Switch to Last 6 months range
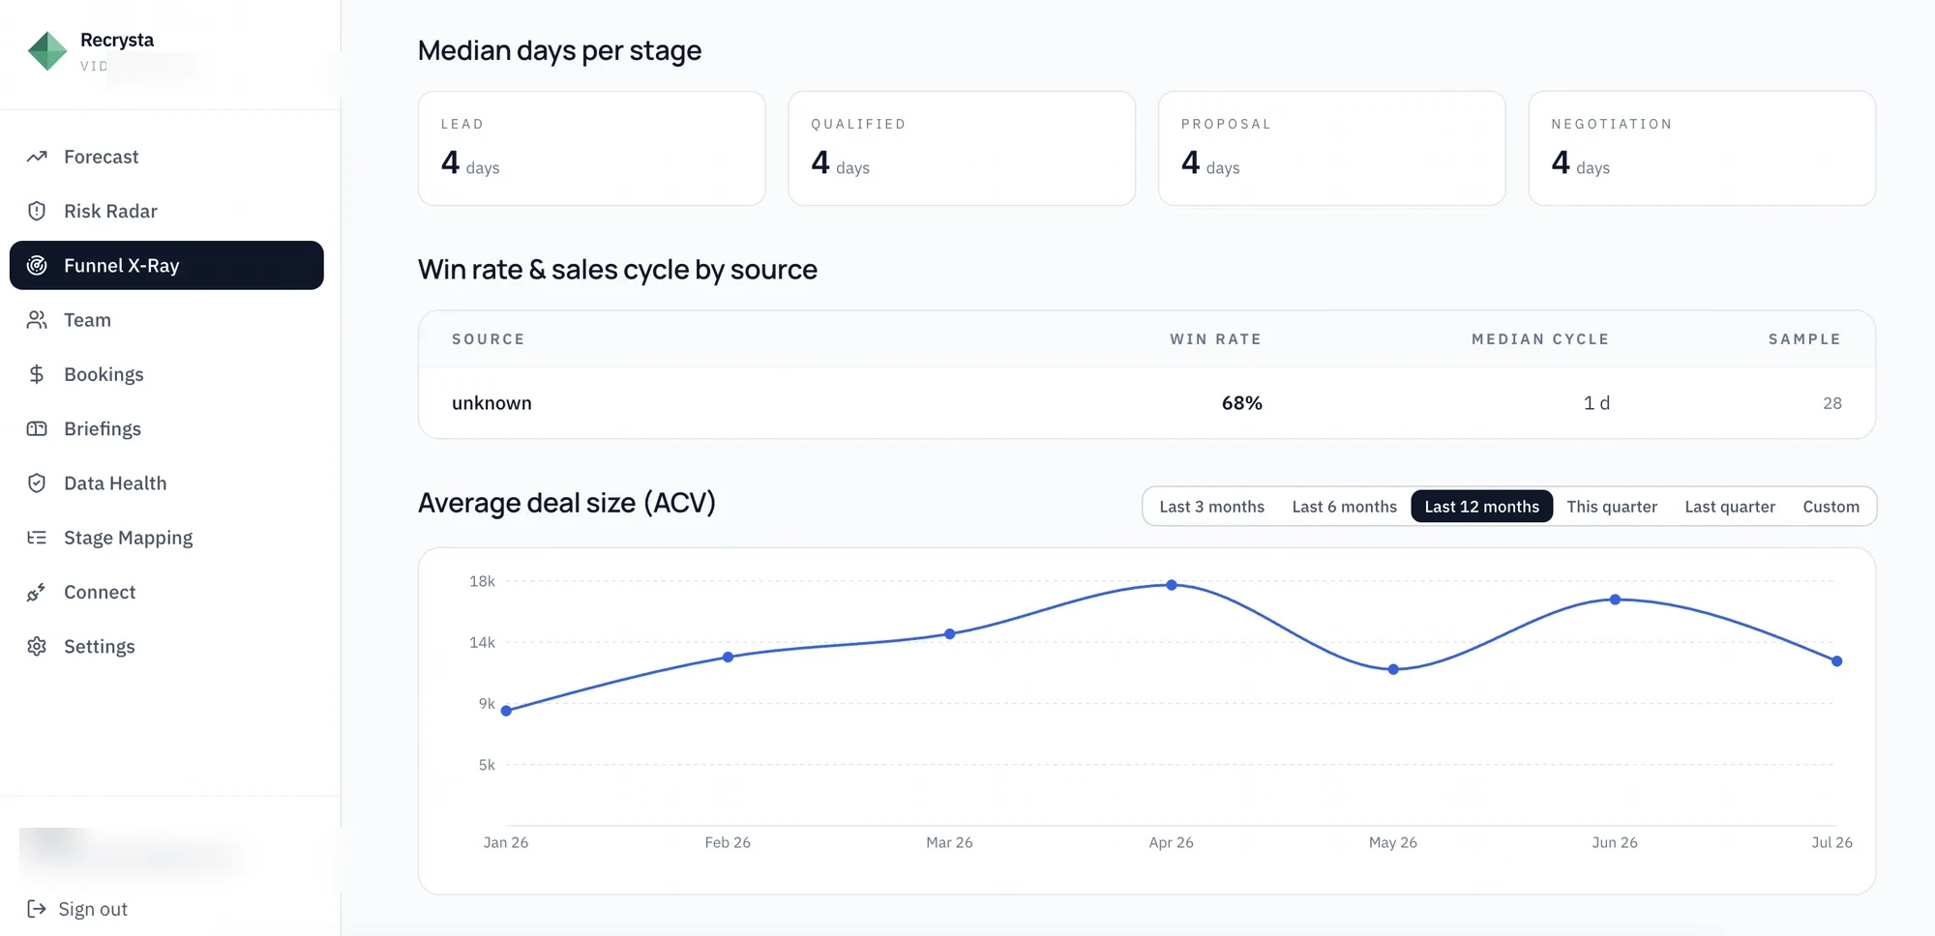 coord(1344,507)
